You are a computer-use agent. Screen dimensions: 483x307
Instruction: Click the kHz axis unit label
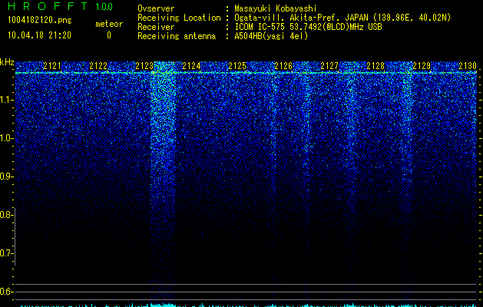7,62
